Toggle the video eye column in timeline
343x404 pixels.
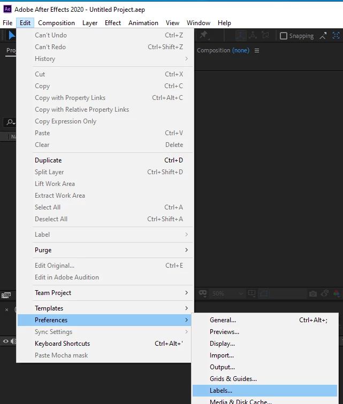click(6, 341)
